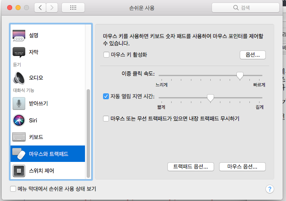Open the 키보드 keyboard icon

(19, 137)
